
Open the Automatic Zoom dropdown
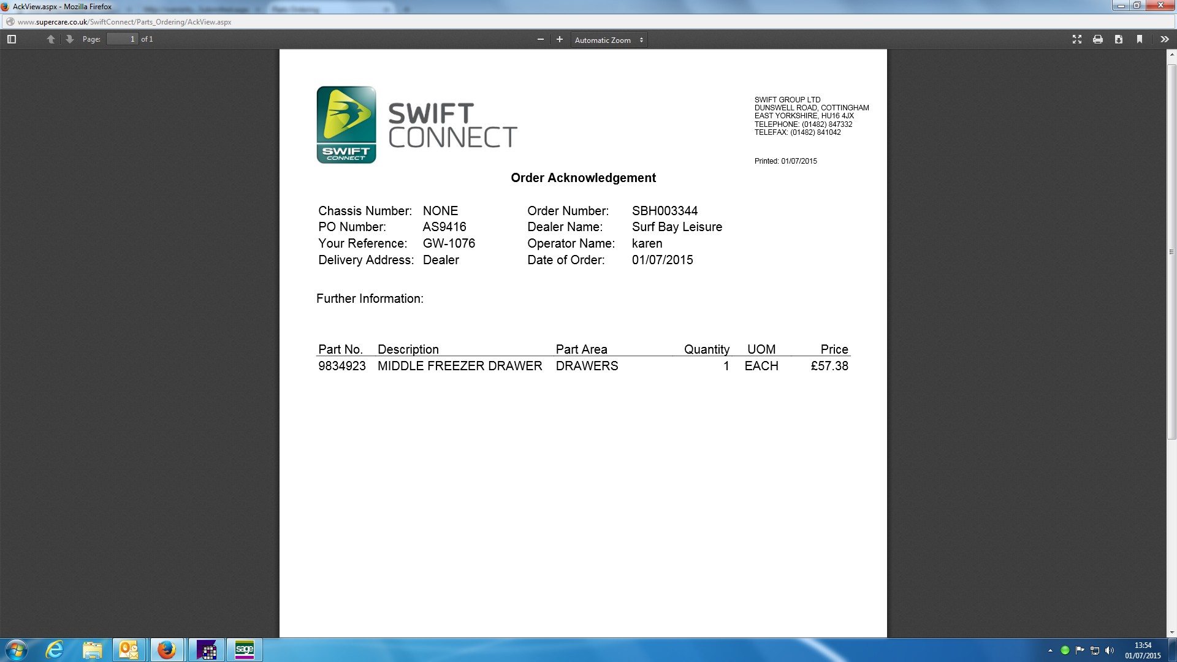tap(609, 40)
